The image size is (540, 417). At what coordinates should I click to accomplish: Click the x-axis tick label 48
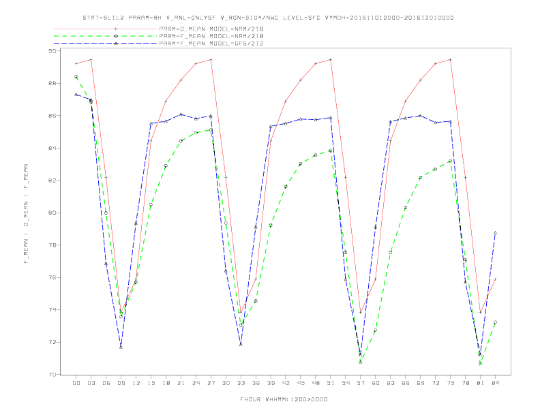(316, 383)
